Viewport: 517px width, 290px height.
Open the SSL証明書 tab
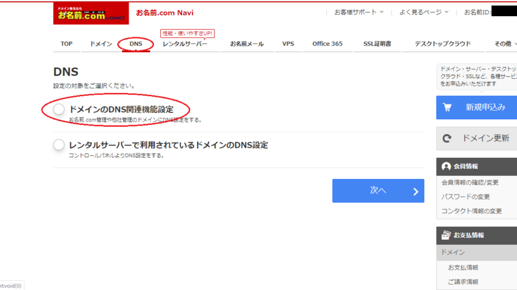pos(377,44)
